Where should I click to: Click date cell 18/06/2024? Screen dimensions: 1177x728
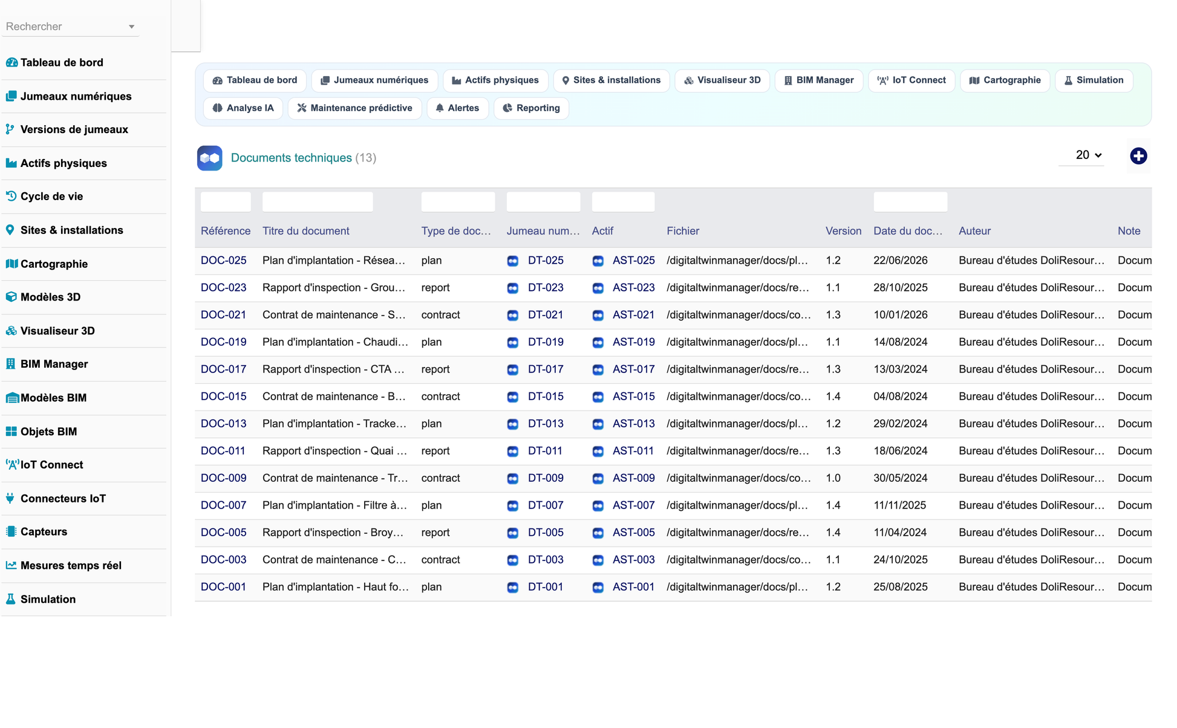click(x=900, y=451)
